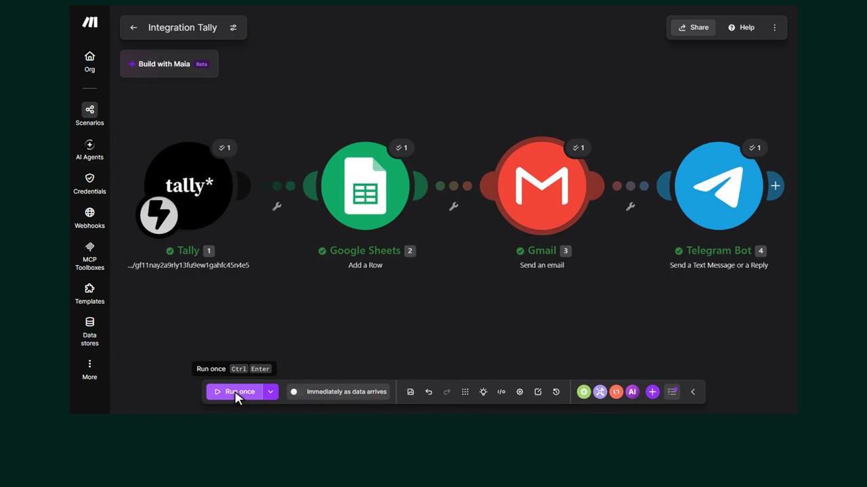Open the version history clock icon
Image resolution: width=867 pixels, height=487 pixels.
point(556,392)
